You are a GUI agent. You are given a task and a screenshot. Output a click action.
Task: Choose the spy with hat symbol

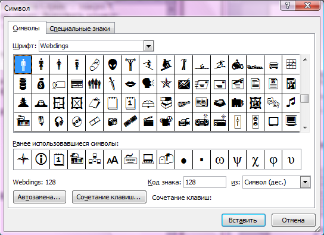tap(23, 103)
